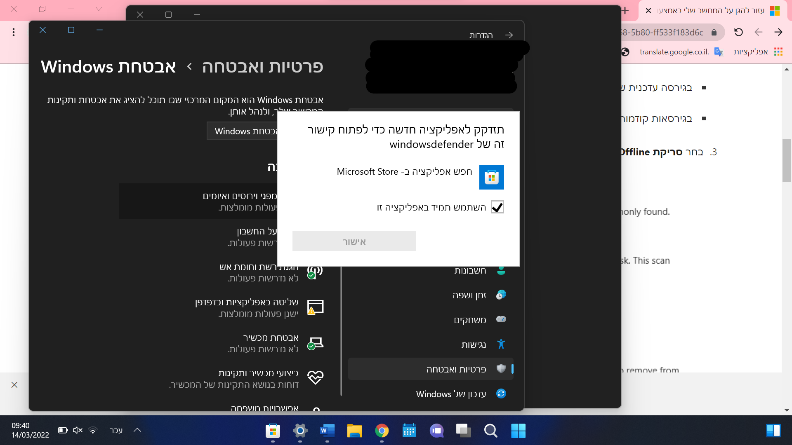Click the app and browser control warning icon

tap(315, 308)
